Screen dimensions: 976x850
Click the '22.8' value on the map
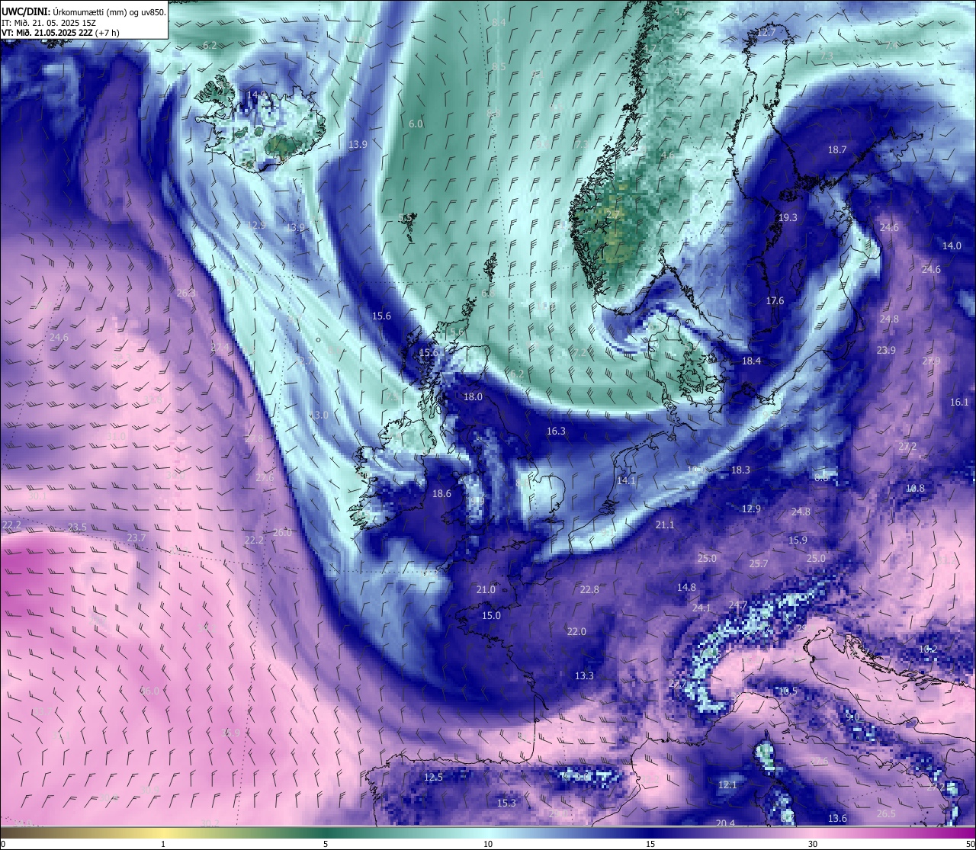coord(589,589)
